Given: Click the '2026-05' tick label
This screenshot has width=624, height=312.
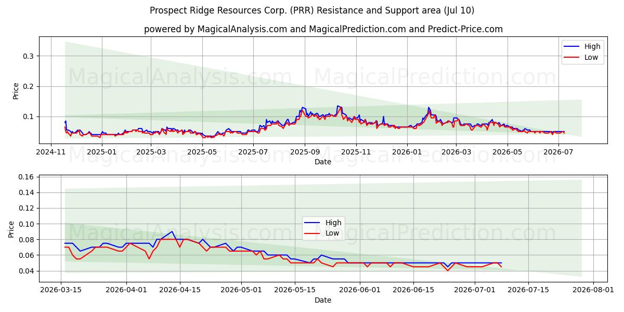Looking at the screenshot, I should click(506, 152).
